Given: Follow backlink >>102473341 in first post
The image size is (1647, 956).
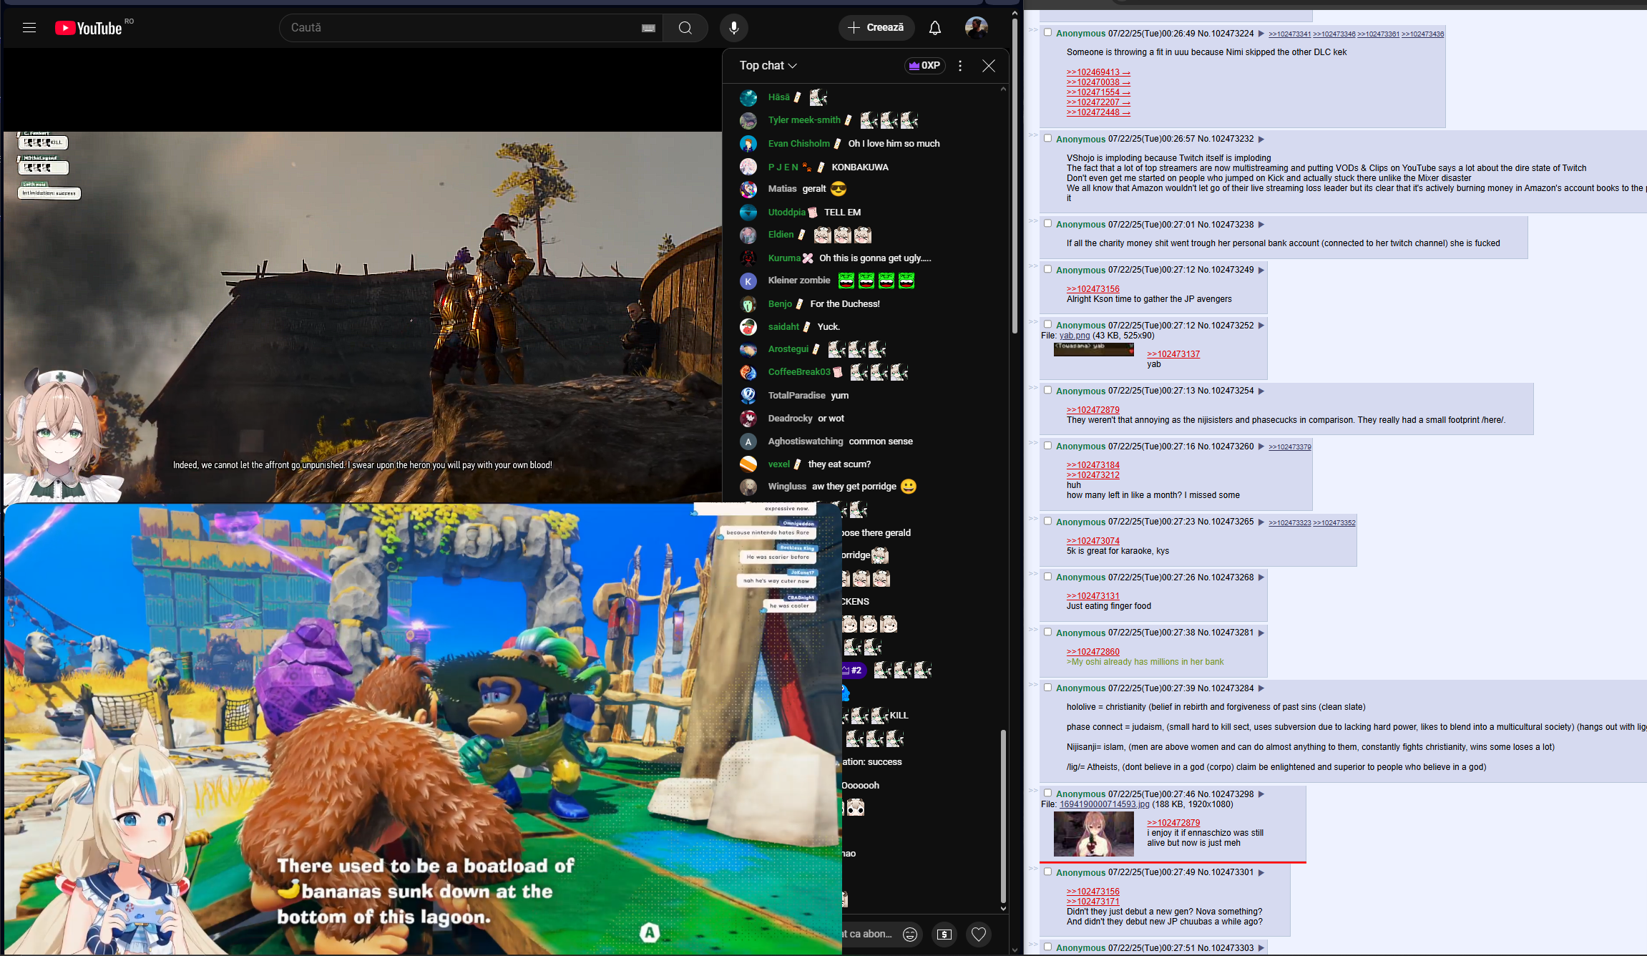Looking at the screenshot, I should (1290, 34).
